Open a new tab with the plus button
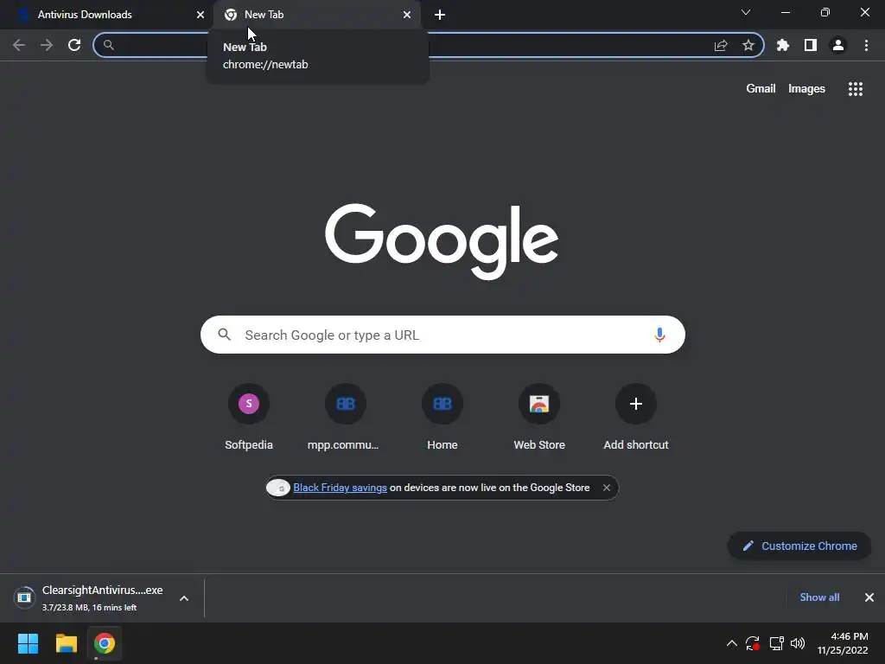The image size is (885, 664). 440,15
